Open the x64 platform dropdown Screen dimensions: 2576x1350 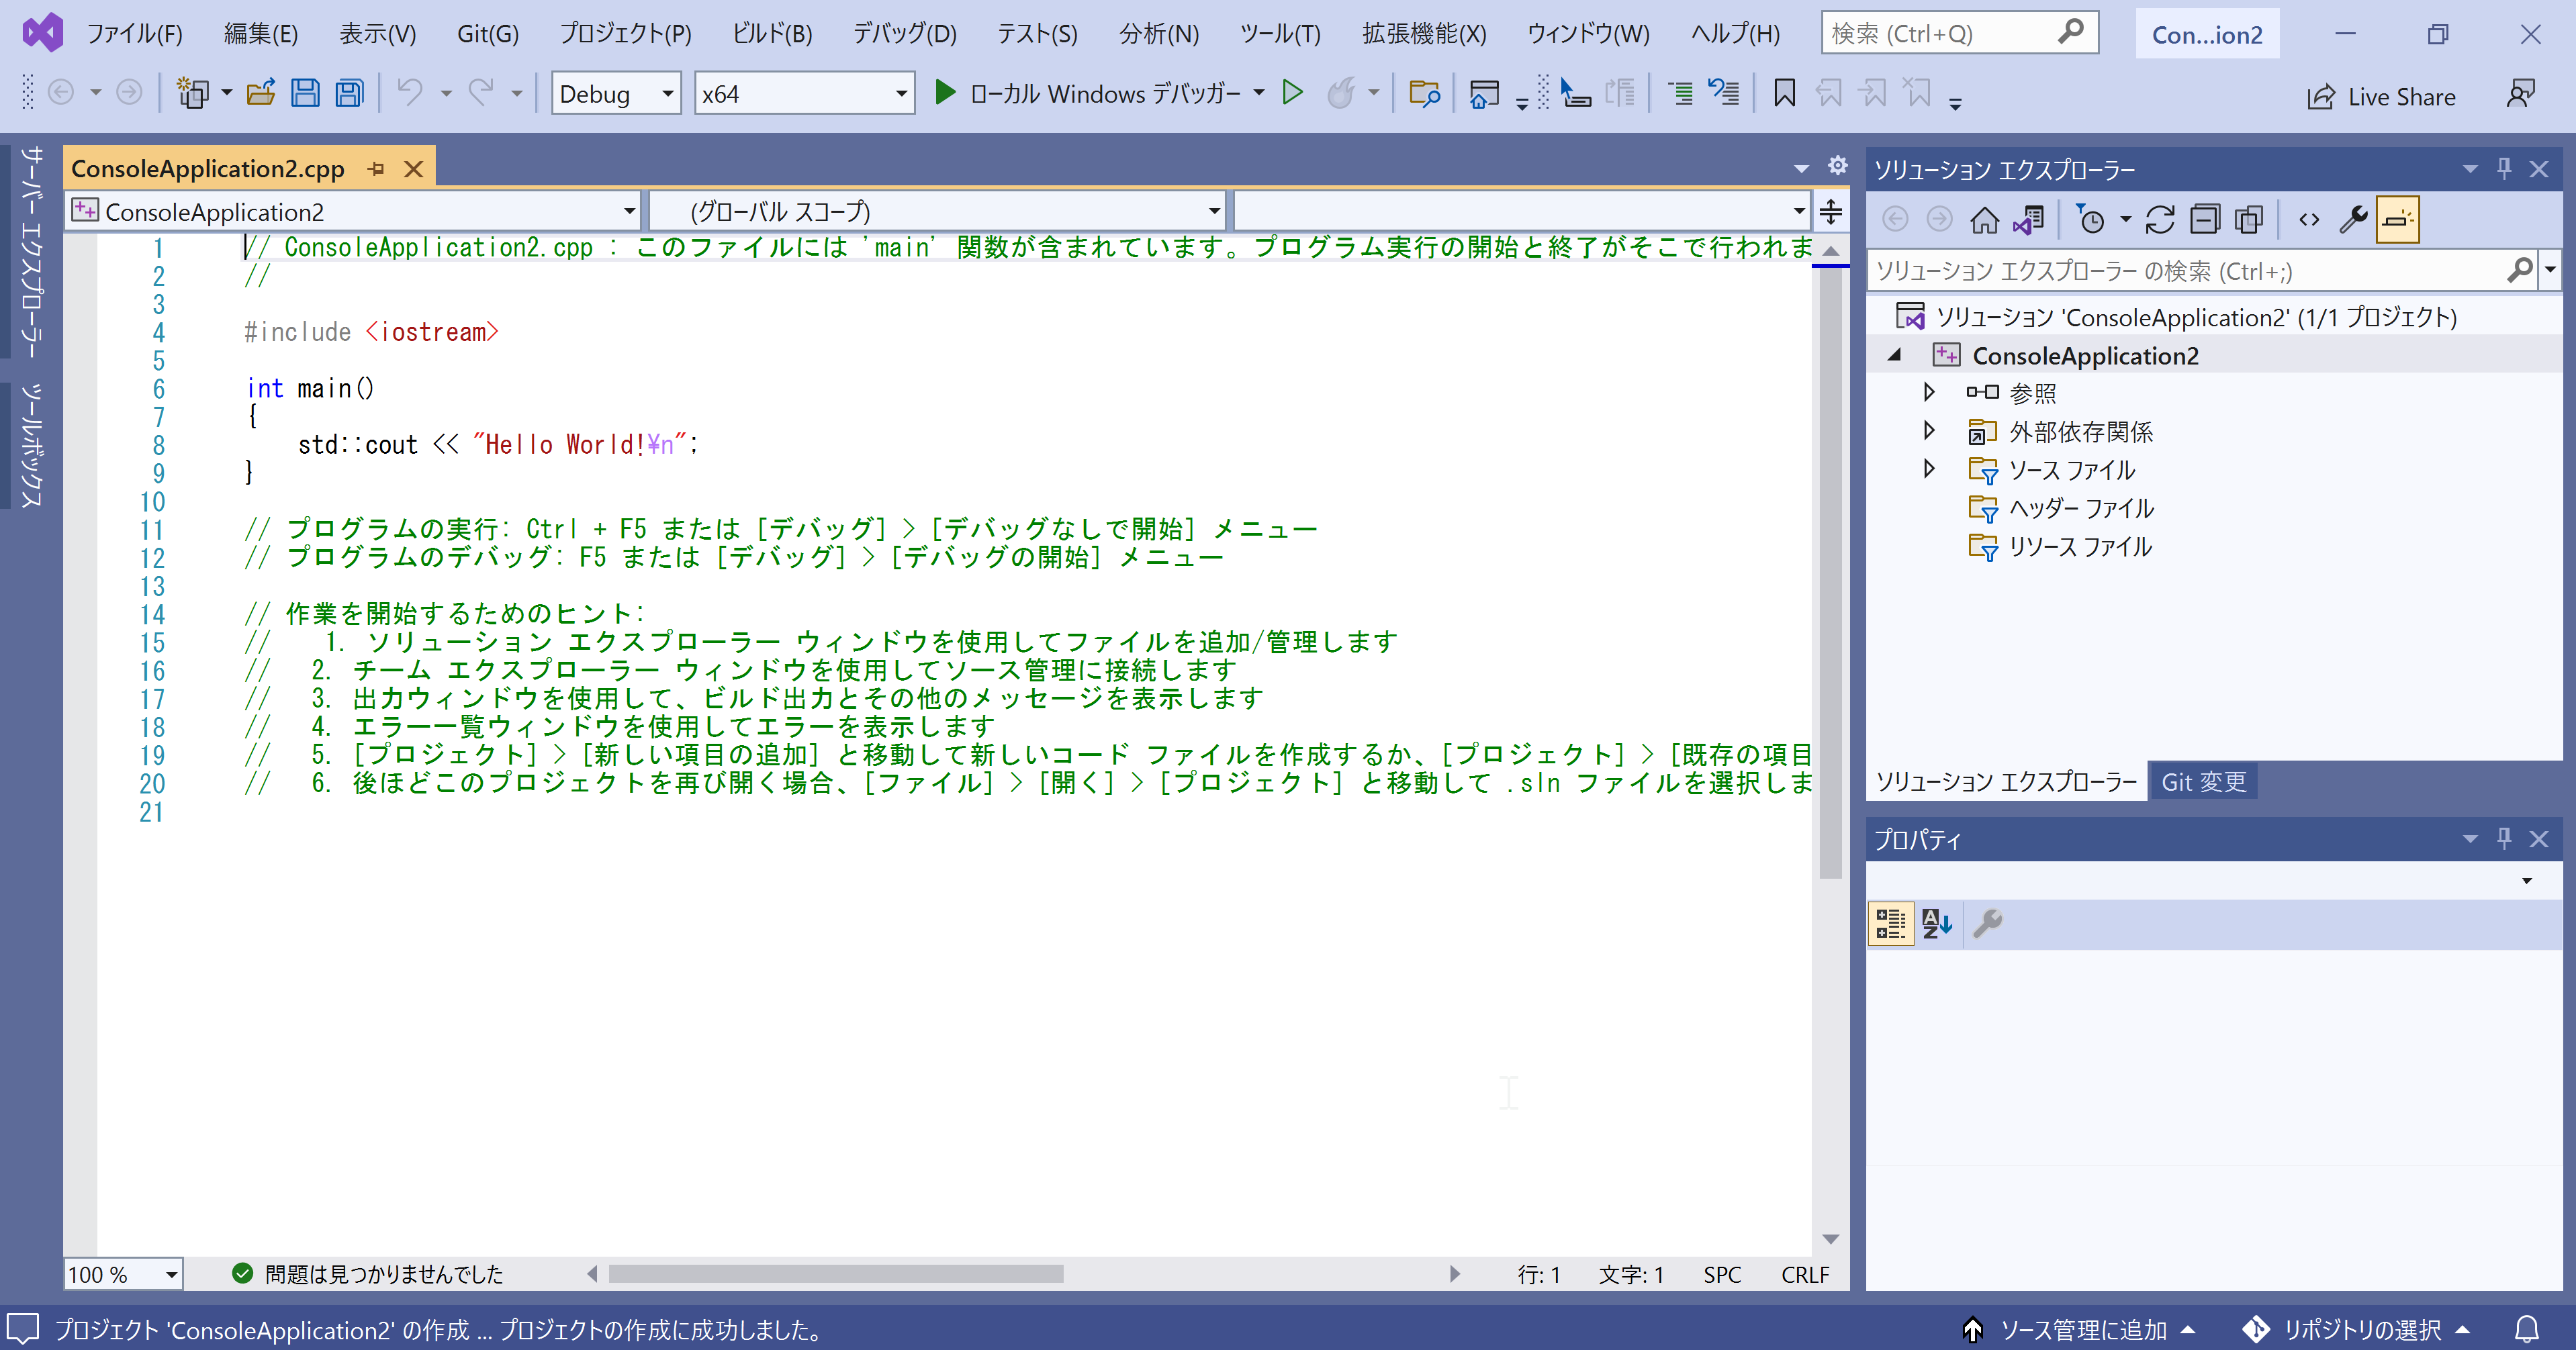click(804, 94)
